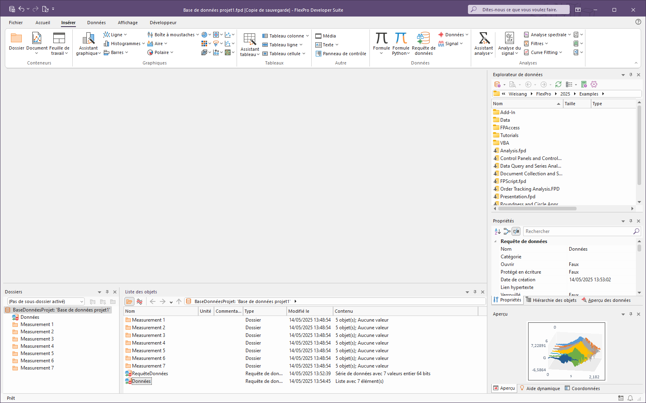Toggle categorized view in Propriétés panel

click(507, 231)
